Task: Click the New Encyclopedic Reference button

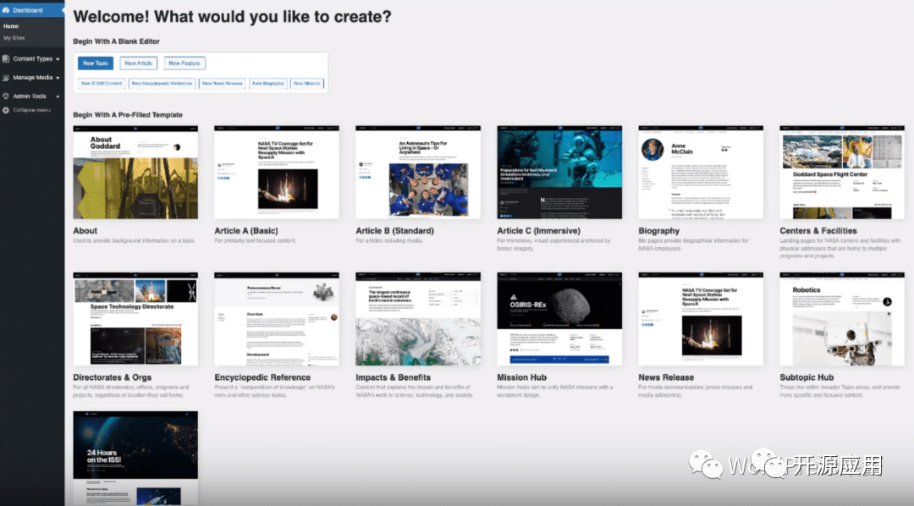Action: click(x=162, y=84)
